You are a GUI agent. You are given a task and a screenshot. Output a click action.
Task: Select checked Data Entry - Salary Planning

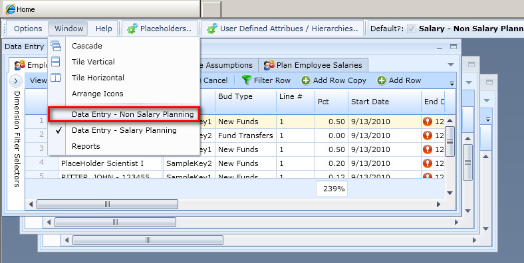click(x=124, y=130)
